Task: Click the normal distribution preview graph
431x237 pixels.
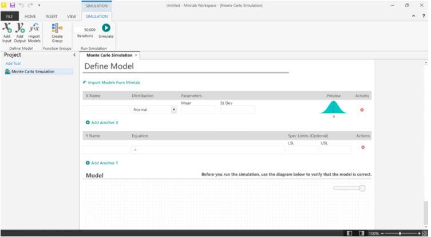Action: tap(334, 108)
